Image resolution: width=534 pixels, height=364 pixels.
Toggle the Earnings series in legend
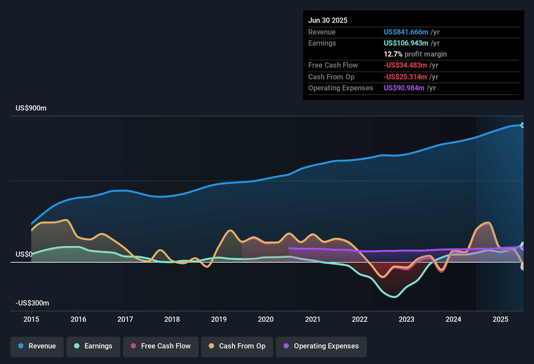point(93,346)
